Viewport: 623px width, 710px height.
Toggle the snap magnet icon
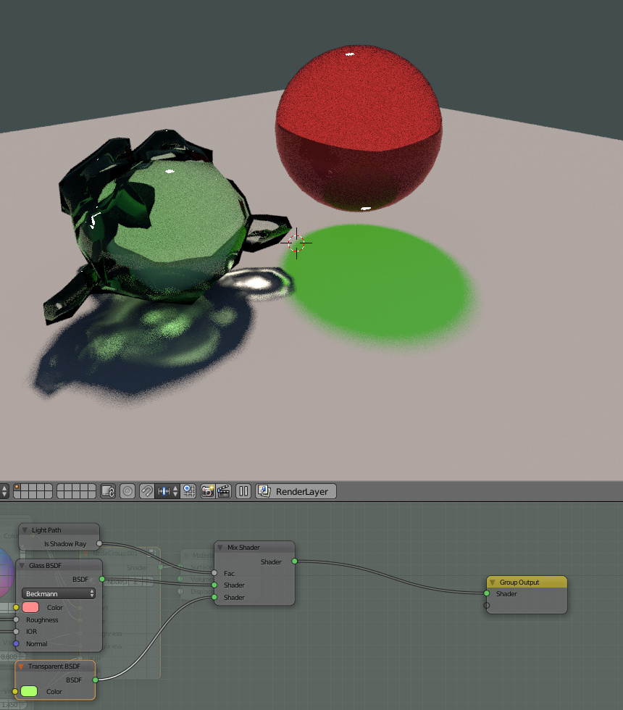(146, 491)
